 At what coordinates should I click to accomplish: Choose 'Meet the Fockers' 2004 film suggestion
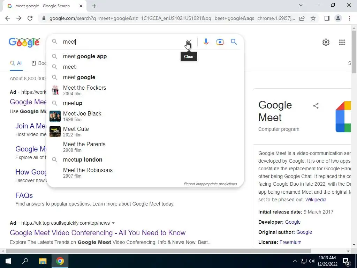click(145, 90)
